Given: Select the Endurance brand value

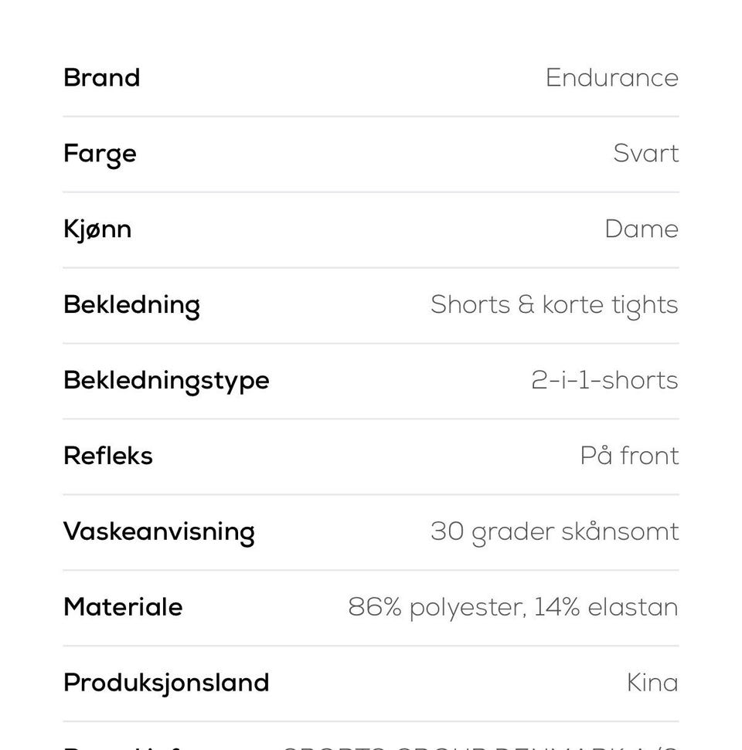Looking at the screenshot, I should point(612,78).
